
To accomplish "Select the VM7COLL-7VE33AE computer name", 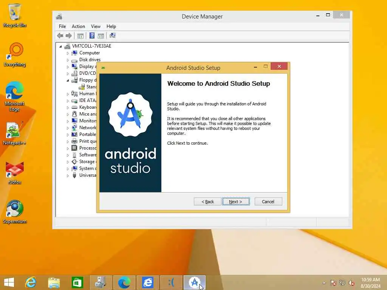I will [91, 46].
